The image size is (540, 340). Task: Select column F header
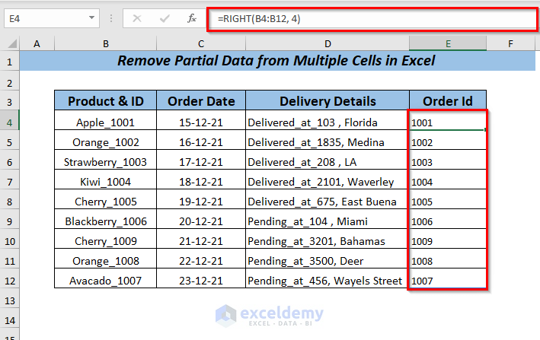pos(510,43)
